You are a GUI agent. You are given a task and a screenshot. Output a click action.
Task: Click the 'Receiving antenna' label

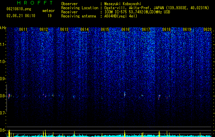click(79, 16)
